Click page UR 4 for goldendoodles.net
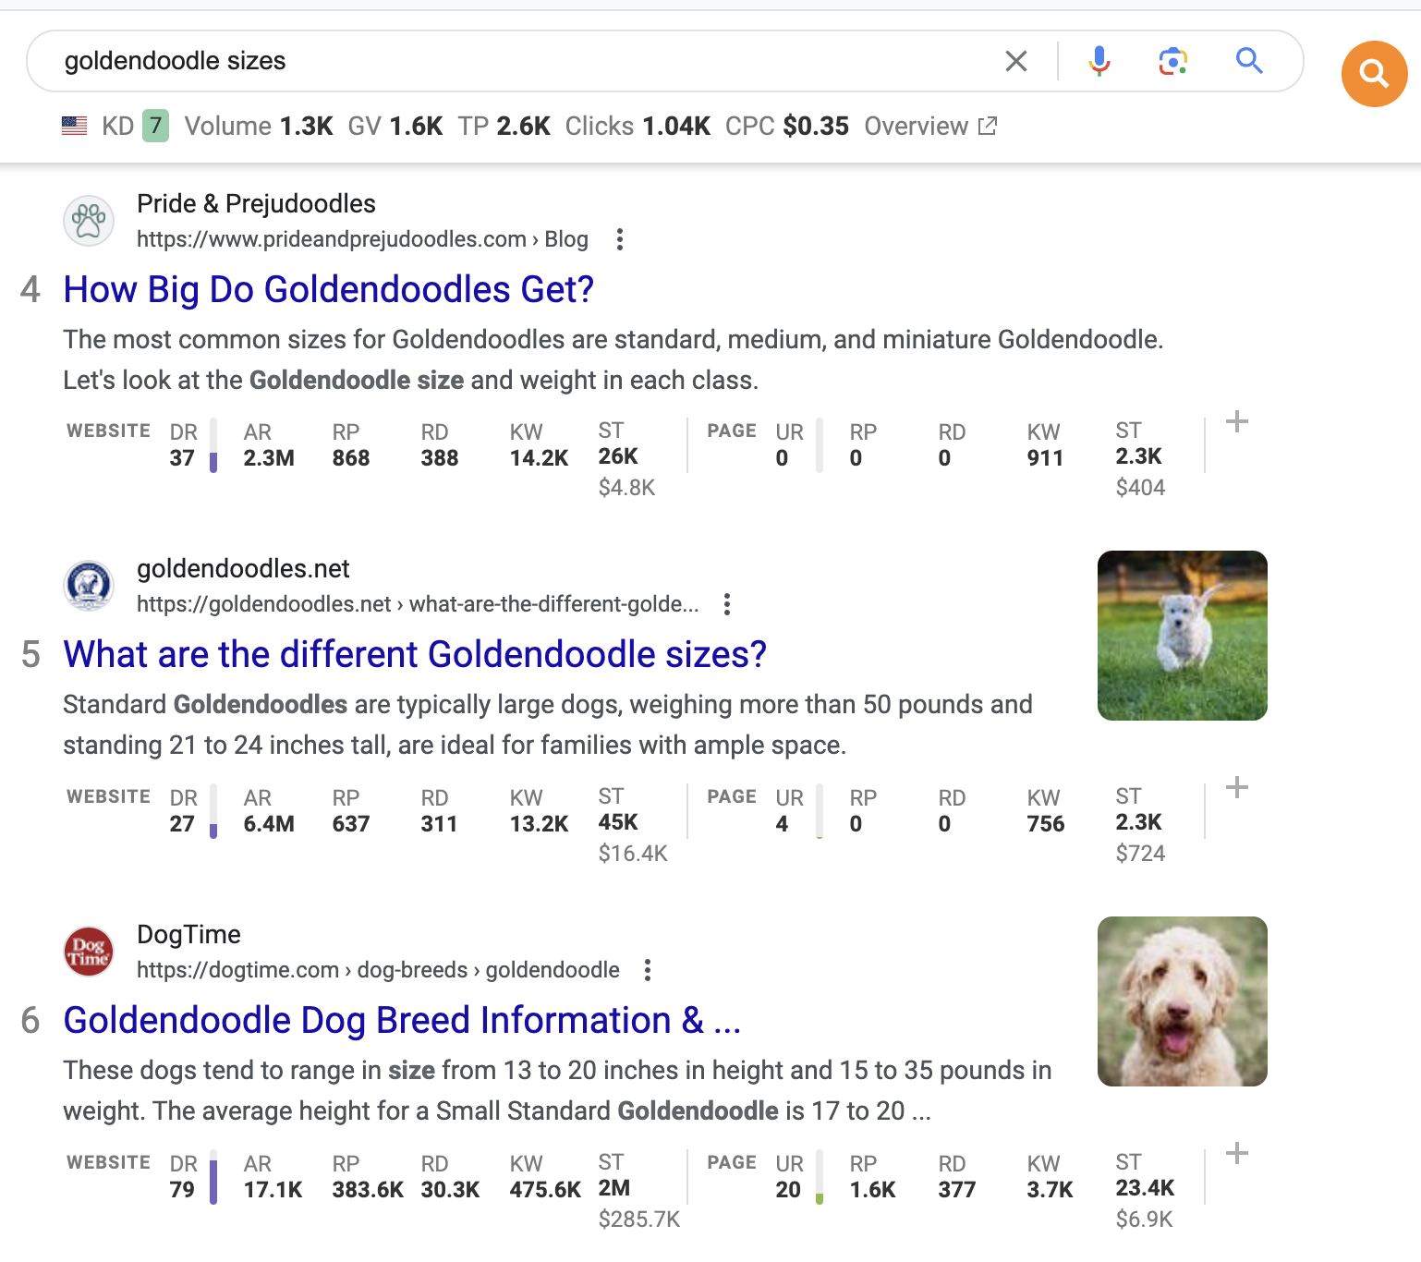Screen dimensions: 1421x1262 tap(788, 811)
